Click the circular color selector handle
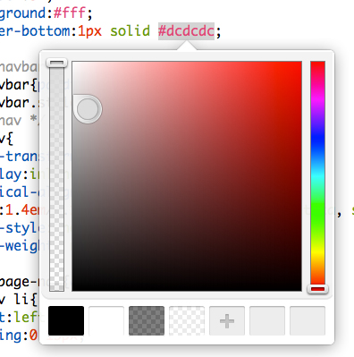354x357 pixels. [87, 109]
